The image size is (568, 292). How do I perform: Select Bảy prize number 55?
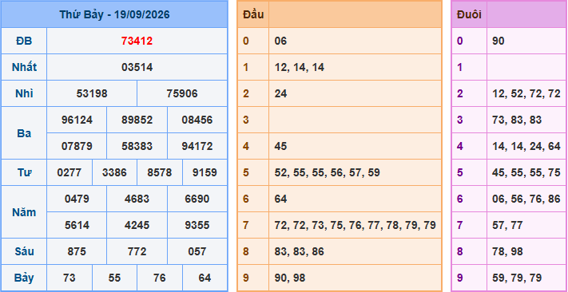pos(114,278)
